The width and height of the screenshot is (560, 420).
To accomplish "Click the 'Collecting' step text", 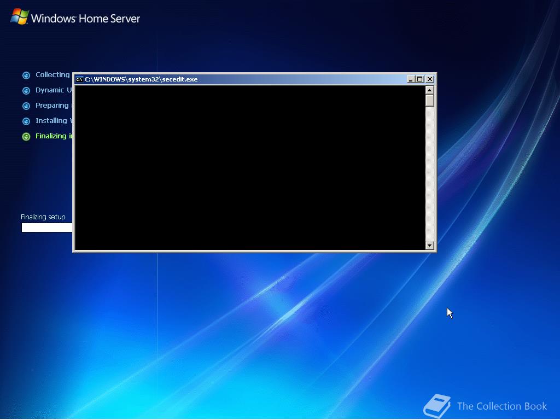I will click(52, 74).
